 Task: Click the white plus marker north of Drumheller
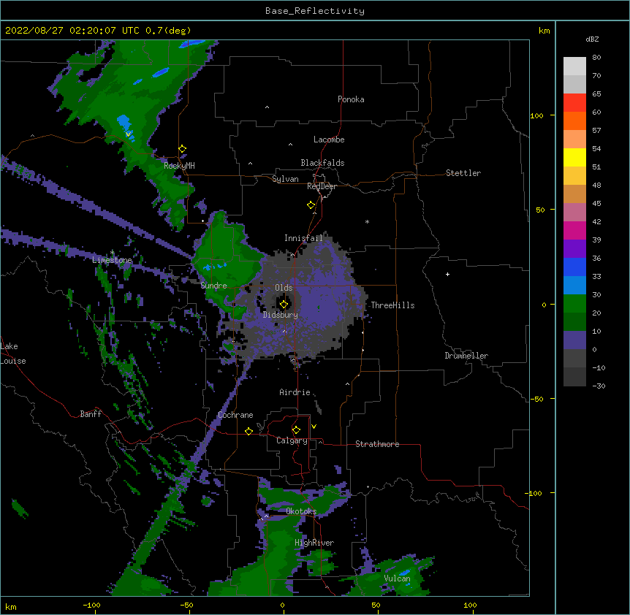click(x=447, y=274)
